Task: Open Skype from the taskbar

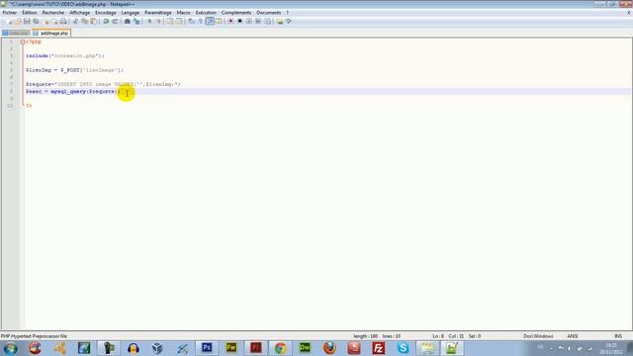Action: tap(403, 348)
